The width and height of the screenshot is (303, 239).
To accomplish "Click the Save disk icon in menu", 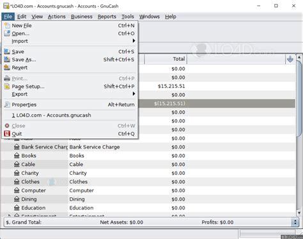I will click(7, 51).
